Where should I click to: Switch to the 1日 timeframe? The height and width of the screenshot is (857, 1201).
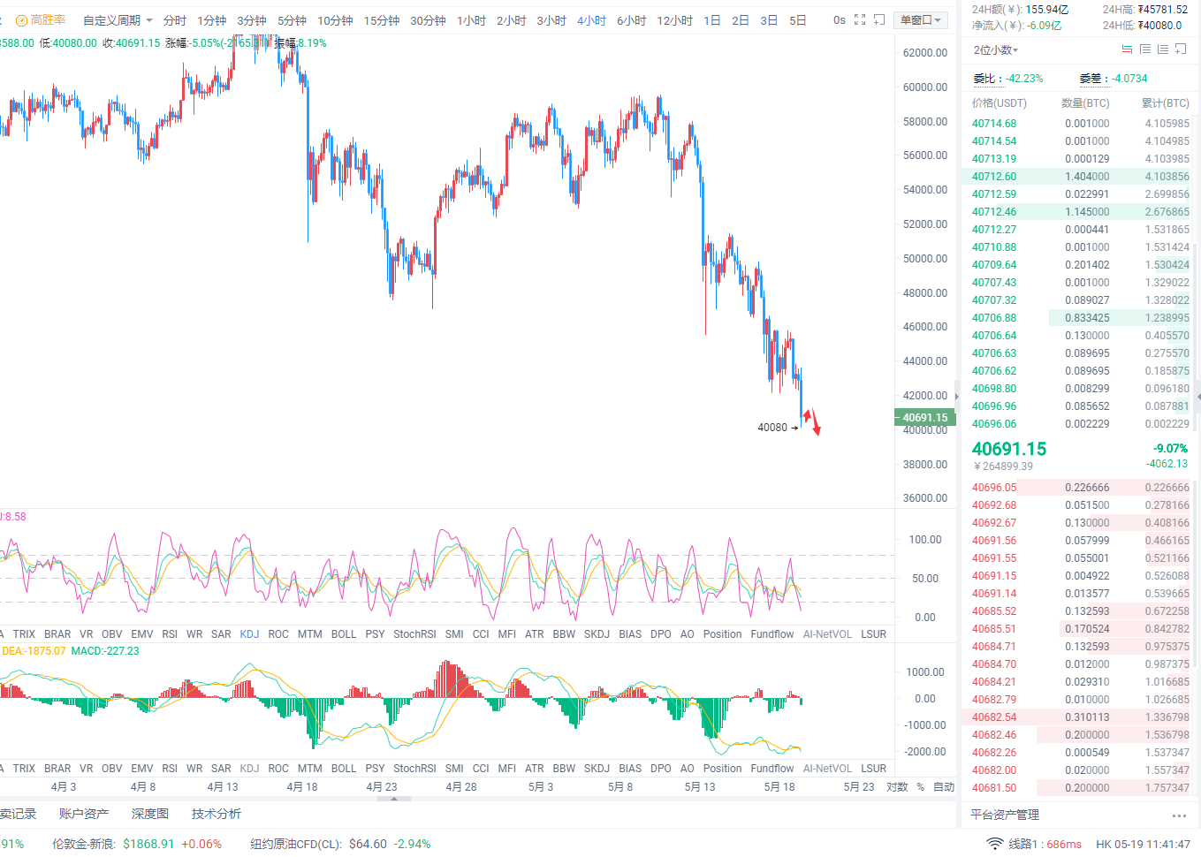pos(712,20)
